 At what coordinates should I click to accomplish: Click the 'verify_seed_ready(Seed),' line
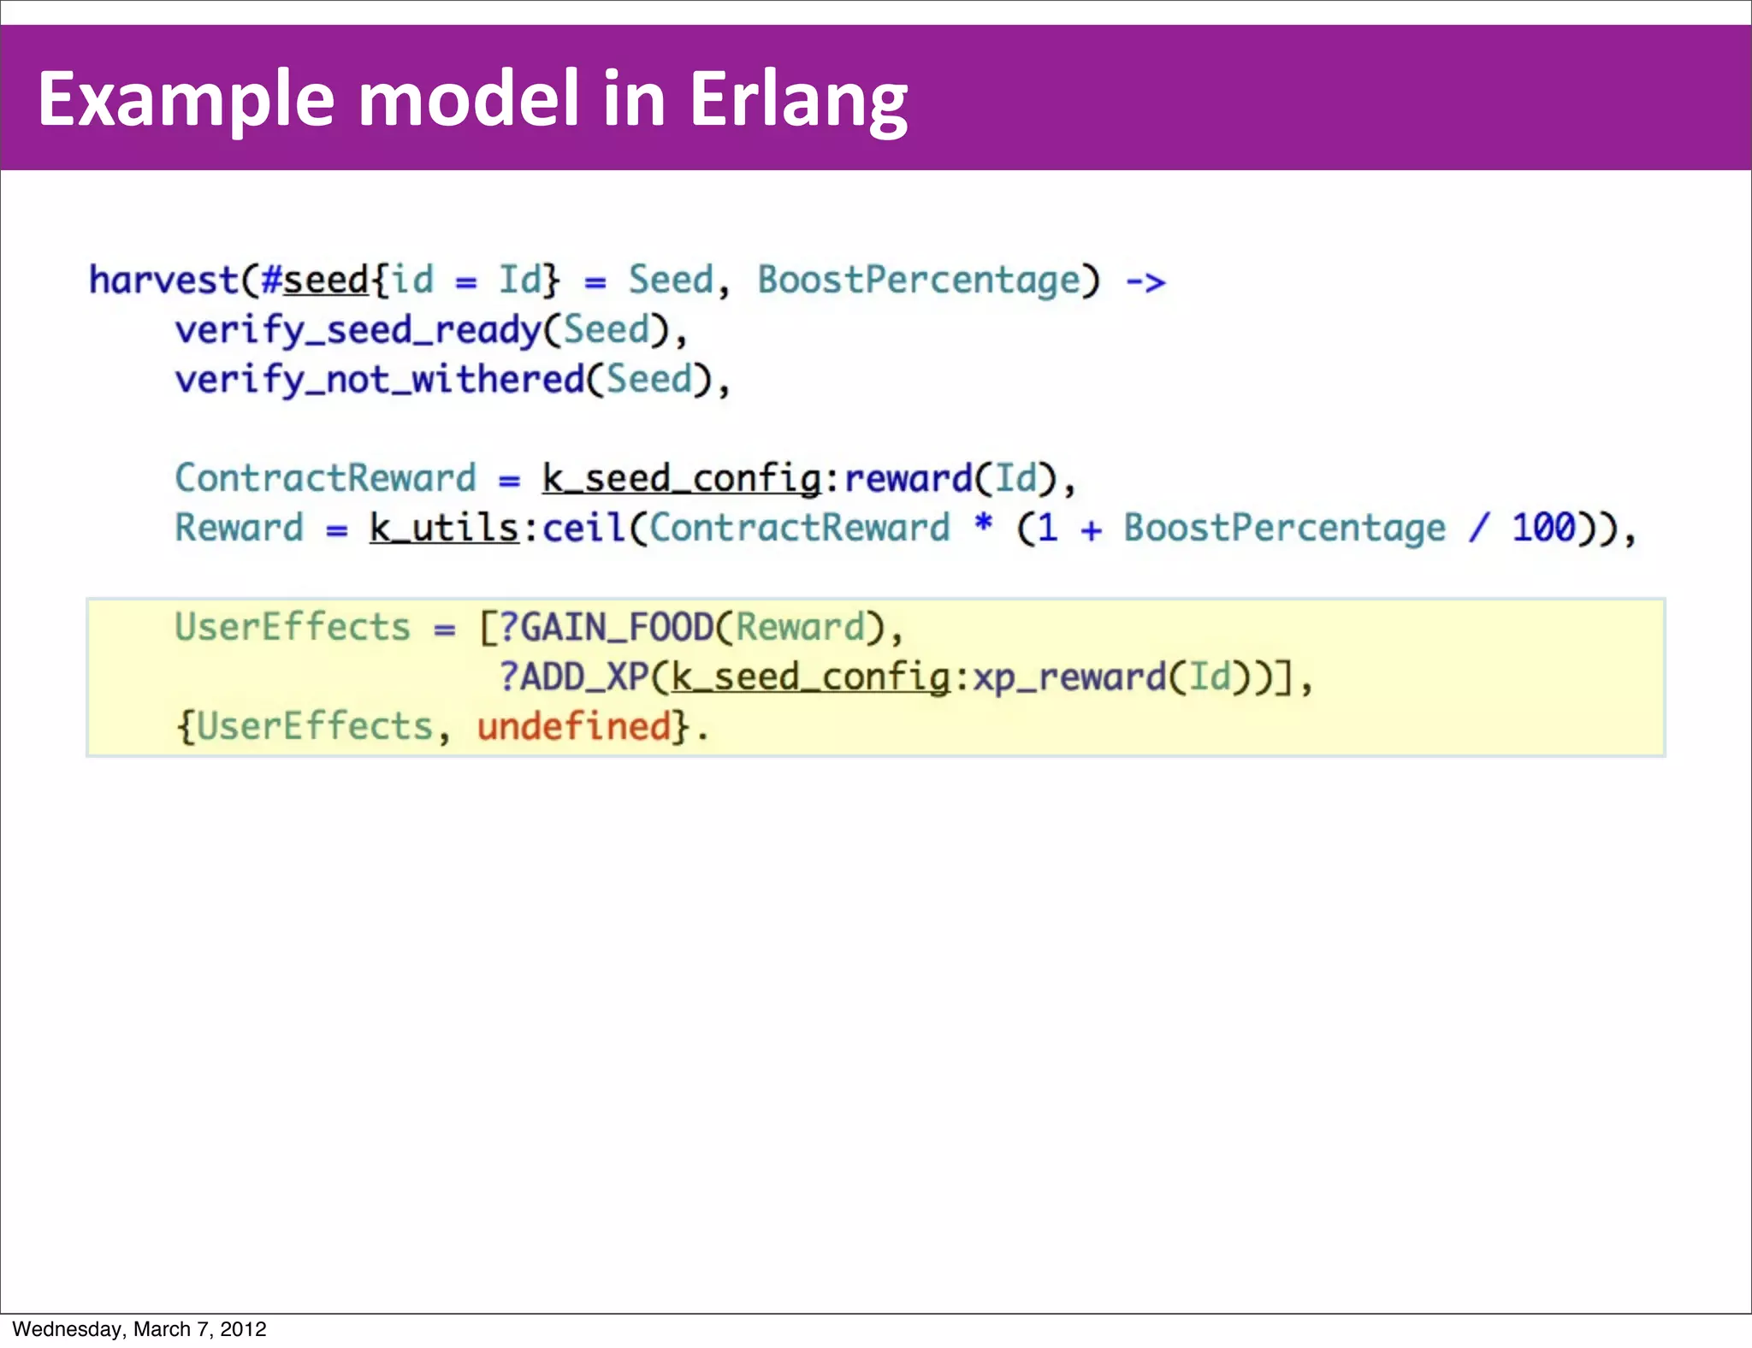(430, 331)
